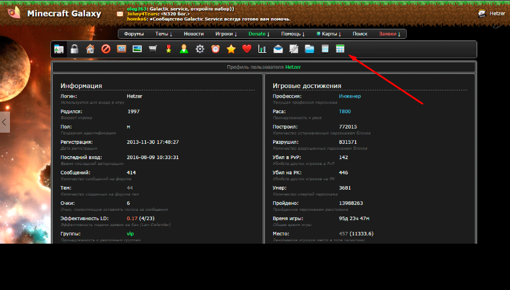Expand the Игроки dropdown menu

226,34
